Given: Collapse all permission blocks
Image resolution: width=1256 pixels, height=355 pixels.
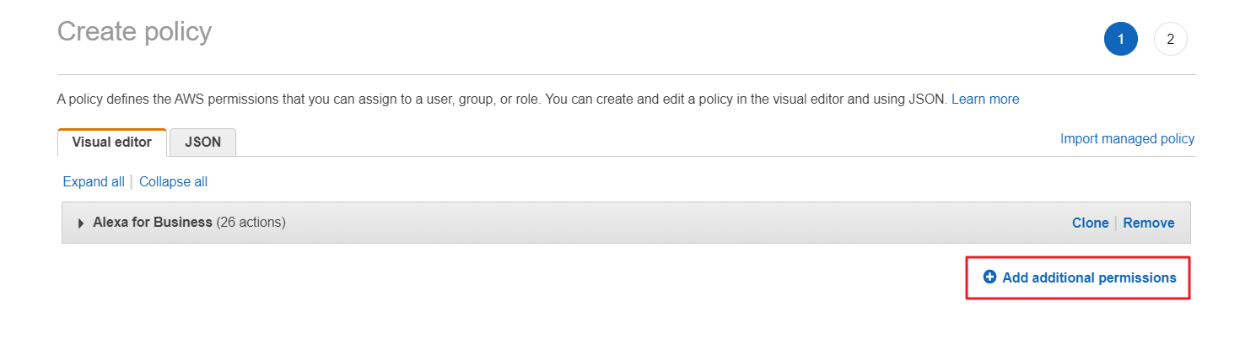Looking at the screenshot, I should [x=173, y=182].
